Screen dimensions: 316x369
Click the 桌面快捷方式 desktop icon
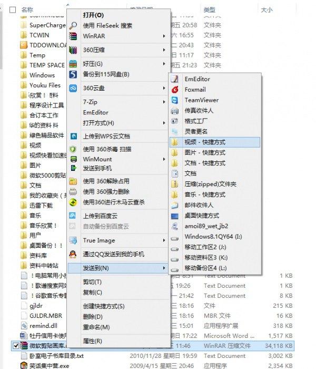click(174, 216)
